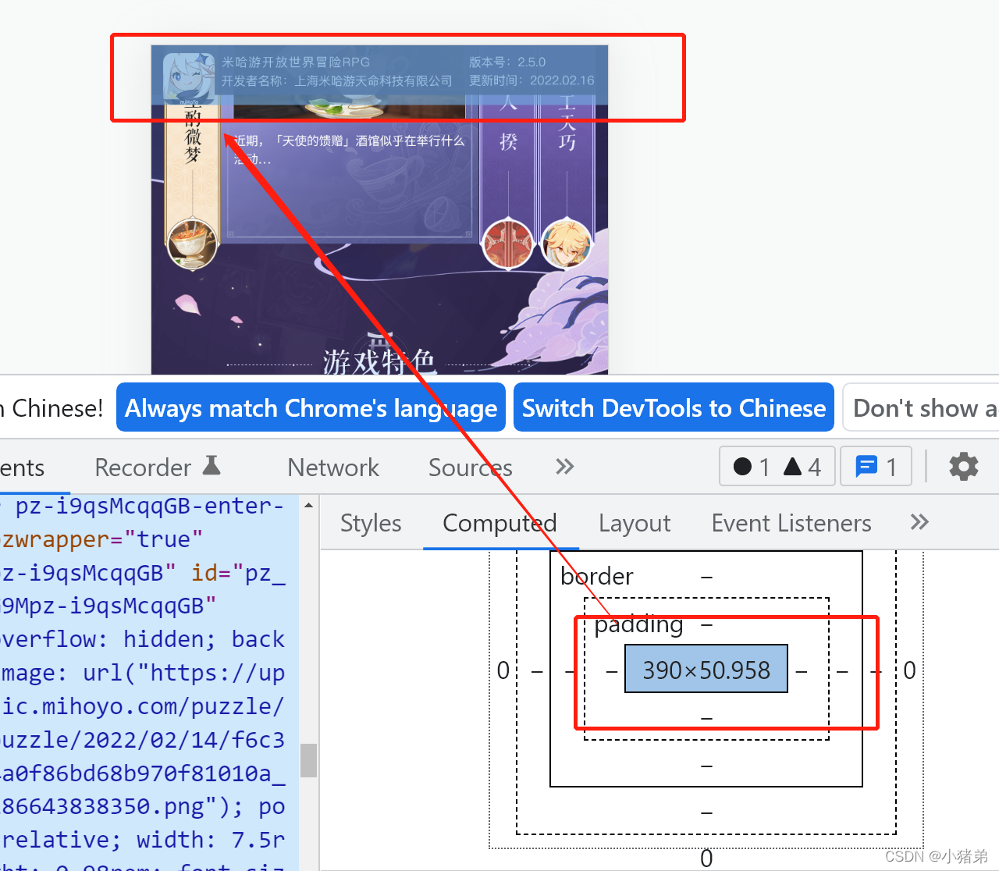
Task: Click the 版本号: 2.5.0 text
Action: [x=507, y=62]
